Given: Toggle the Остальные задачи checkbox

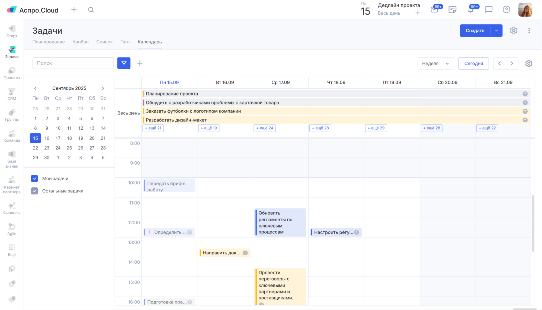Looking at the screenshot, I should pos(34,191).
